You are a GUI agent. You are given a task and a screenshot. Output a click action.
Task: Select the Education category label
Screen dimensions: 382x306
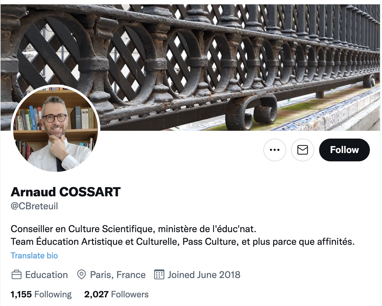(x=46, y=275)
